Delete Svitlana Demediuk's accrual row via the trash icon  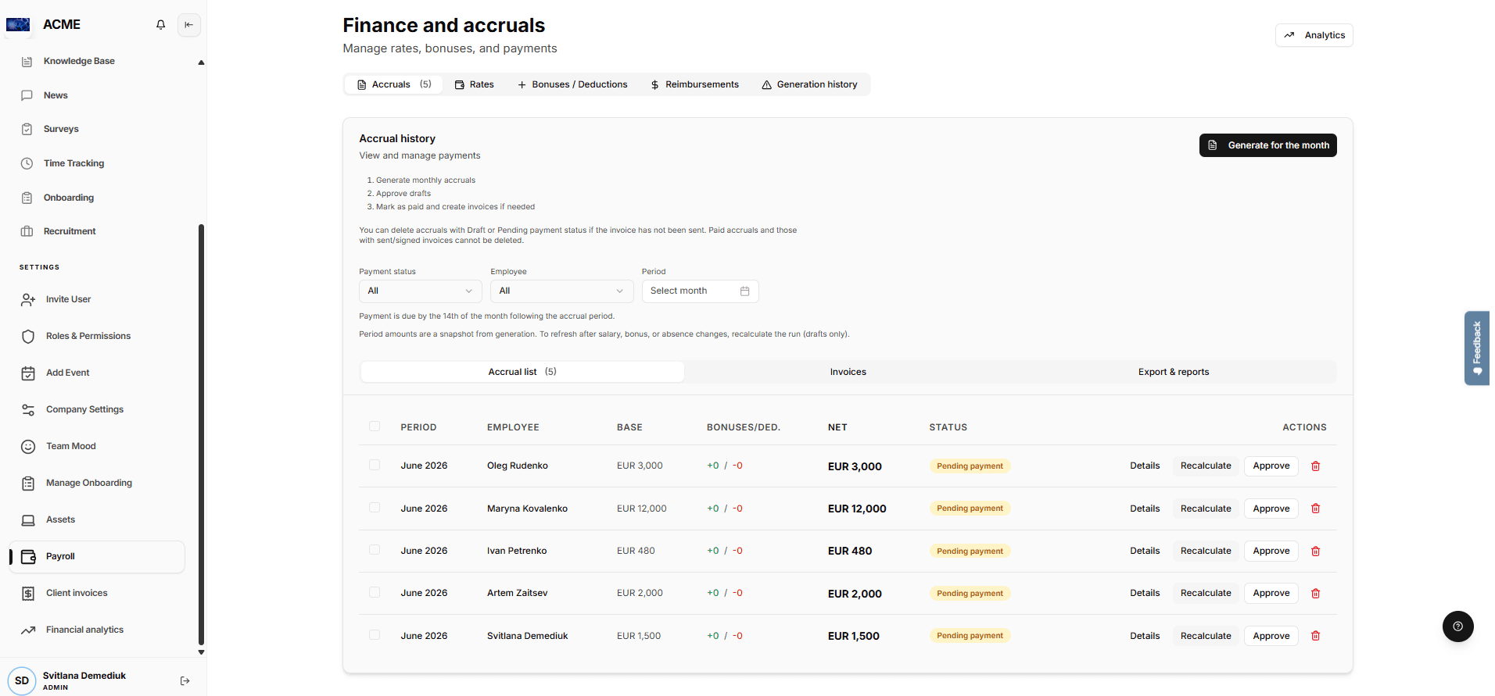1315,636
